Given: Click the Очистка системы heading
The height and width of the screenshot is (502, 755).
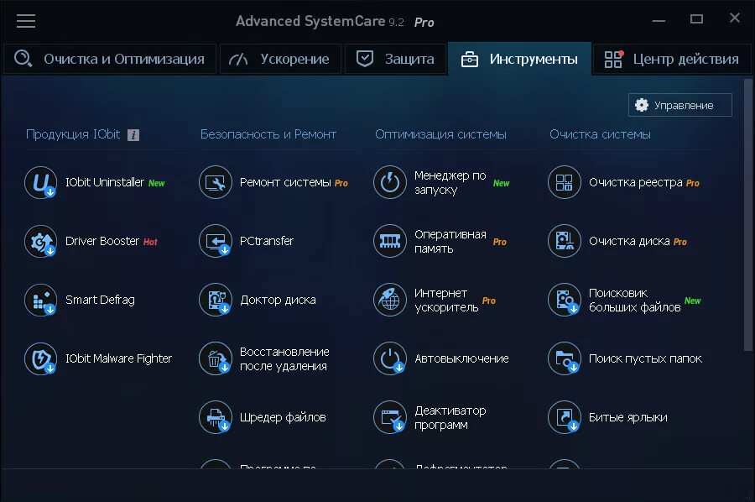Looking at the screenshot, I should [600, 134].
